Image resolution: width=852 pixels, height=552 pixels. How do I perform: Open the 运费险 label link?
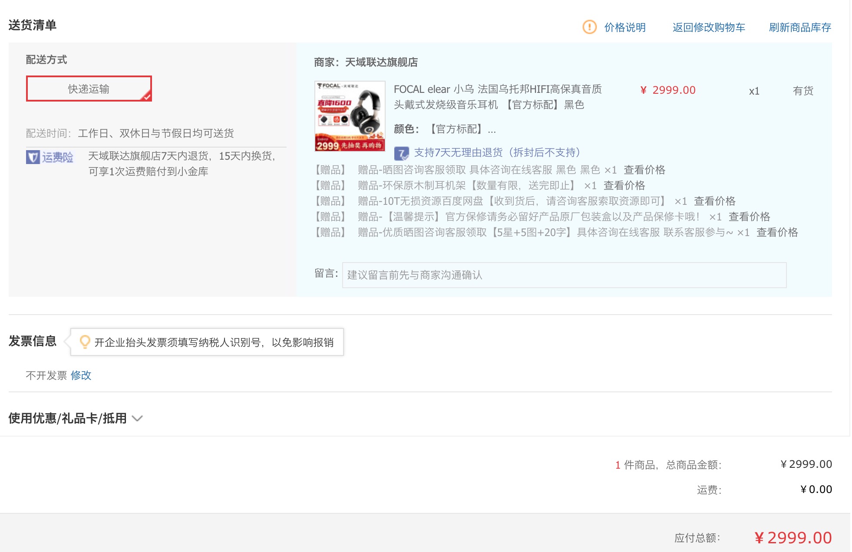coord(58,157)
